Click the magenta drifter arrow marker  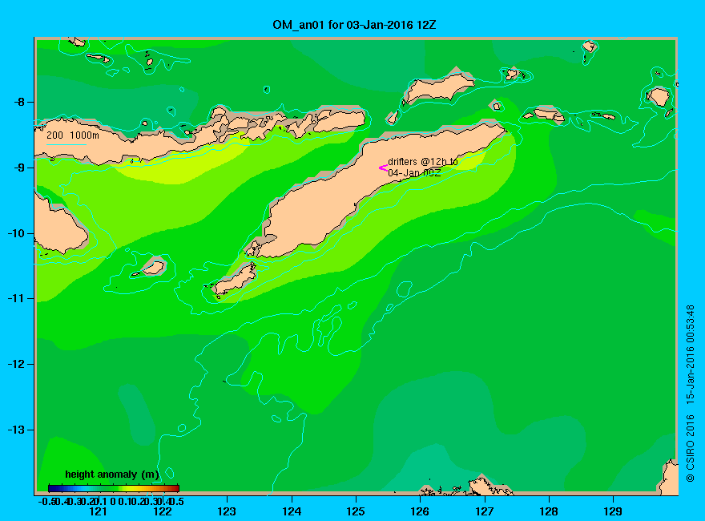[x=383, y=168]
